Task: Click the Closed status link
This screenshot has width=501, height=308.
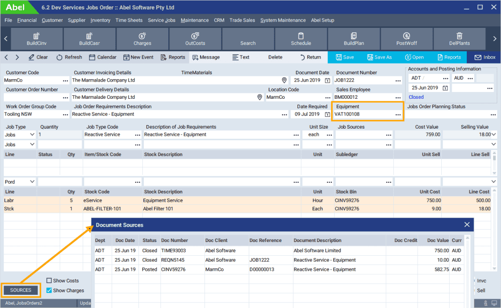Action: pos(416,97)
